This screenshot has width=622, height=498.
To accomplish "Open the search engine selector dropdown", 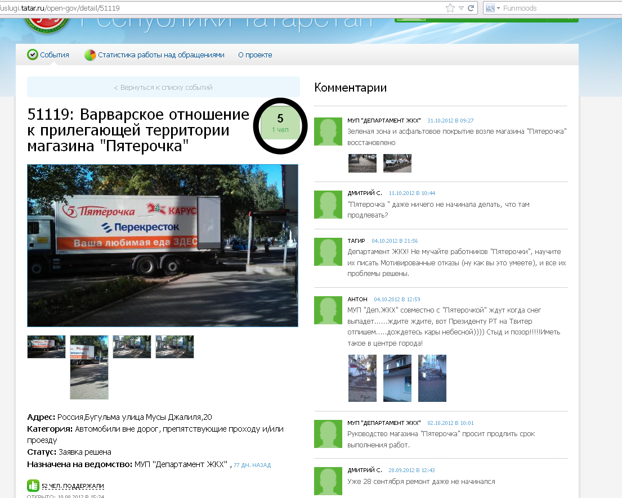I will click(x=493, y=8).
